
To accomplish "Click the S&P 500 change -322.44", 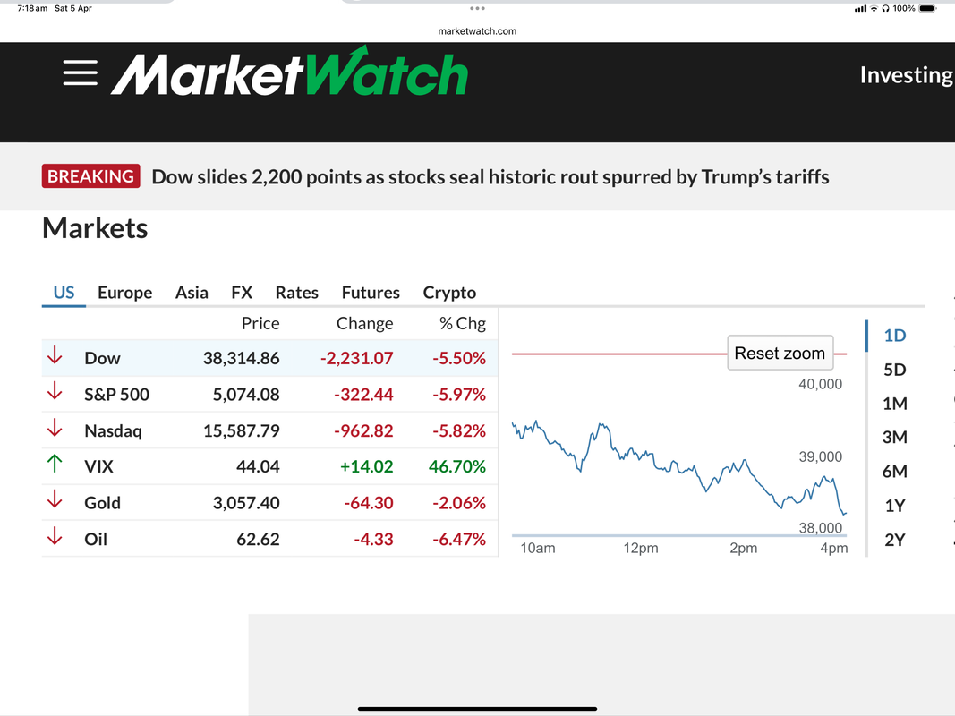I will pyautogui.click(x=363, y=395).
